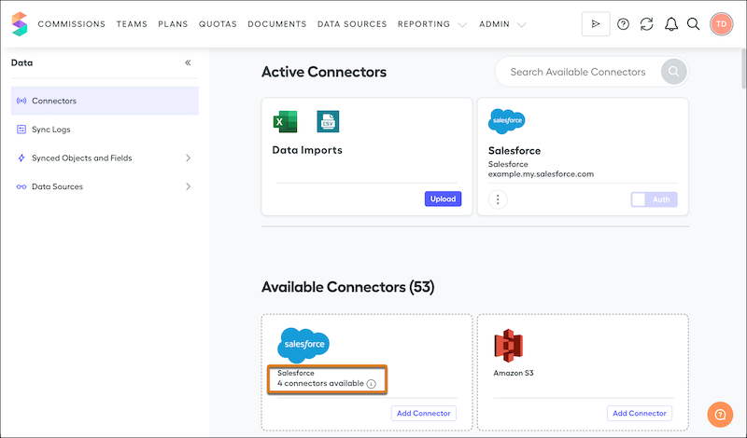Click the Amazon S3 label
This screenshot has width=747, height=438.
coord(513,374)
